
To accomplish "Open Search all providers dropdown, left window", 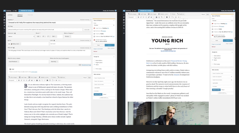I will pyautogui.click(x=104, y=84).
